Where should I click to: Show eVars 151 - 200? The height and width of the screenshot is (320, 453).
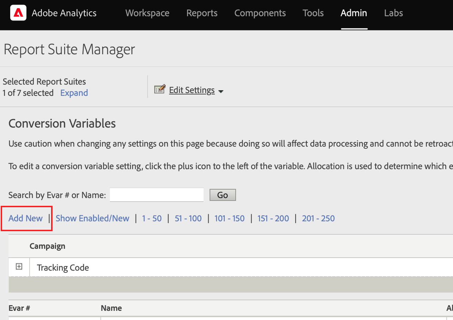pyautogui.click(x=273, y=219)
